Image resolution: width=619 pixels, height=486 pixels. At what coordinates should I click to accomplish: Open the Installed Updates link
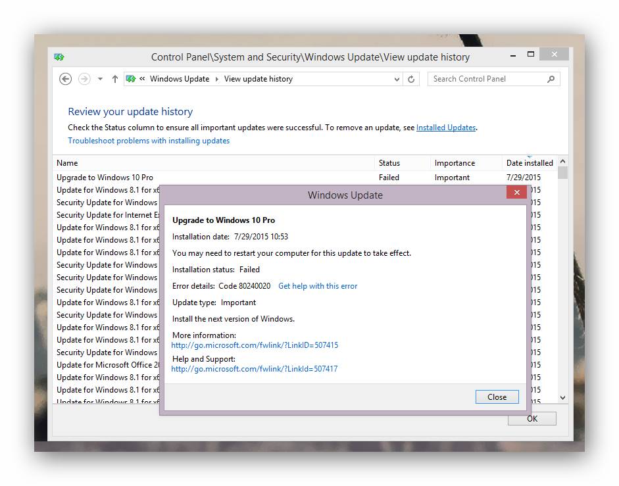[x=445, y=128]
